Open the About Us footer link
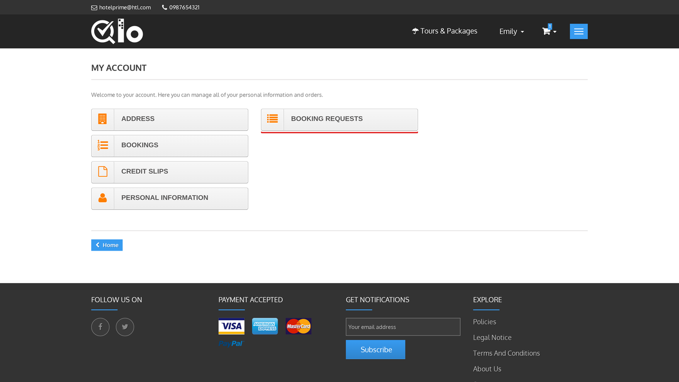Screen dimensions: 679x382 [487, 369]
